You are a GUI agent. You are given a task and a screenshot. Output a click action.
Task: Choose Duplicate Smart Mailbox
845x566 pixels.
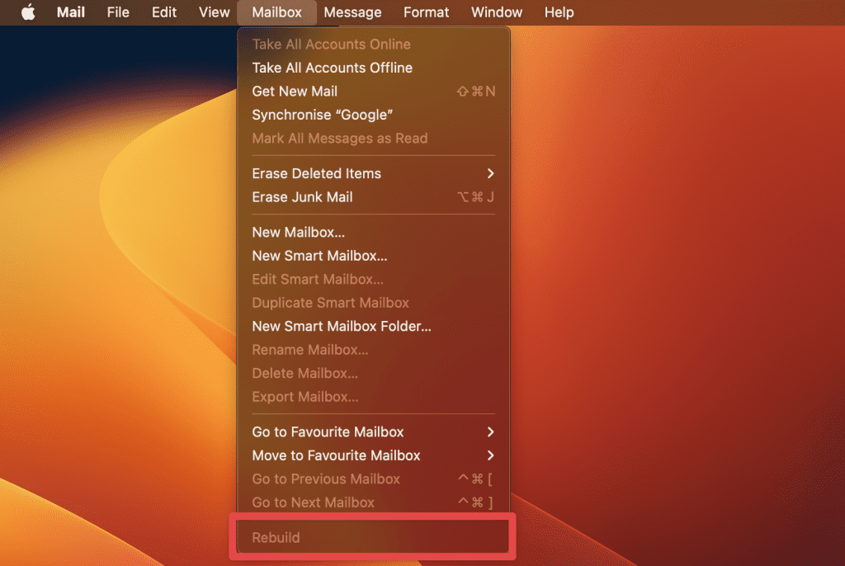373,303
